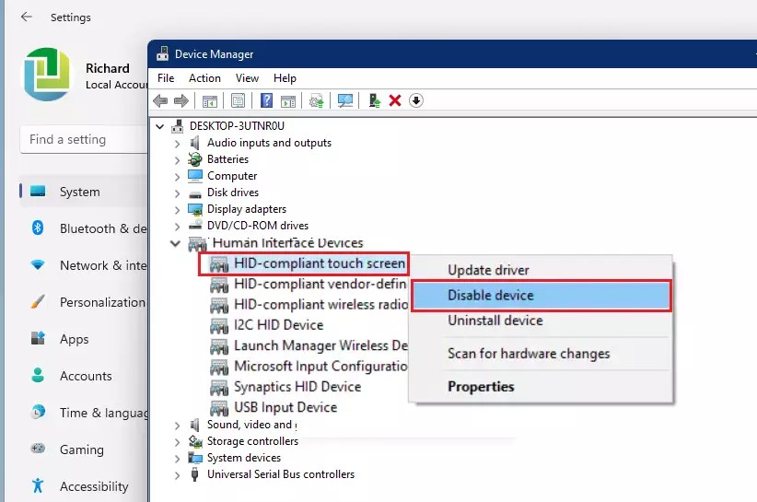Click the Gaming controller icon in sidebar
The height and width of the screenshot is (502, 757).
pos(38,449)
